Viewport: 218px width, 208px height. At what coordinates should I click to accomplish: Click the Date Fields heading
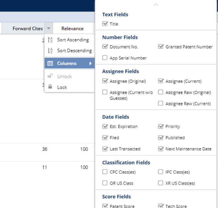pos(116,117)
